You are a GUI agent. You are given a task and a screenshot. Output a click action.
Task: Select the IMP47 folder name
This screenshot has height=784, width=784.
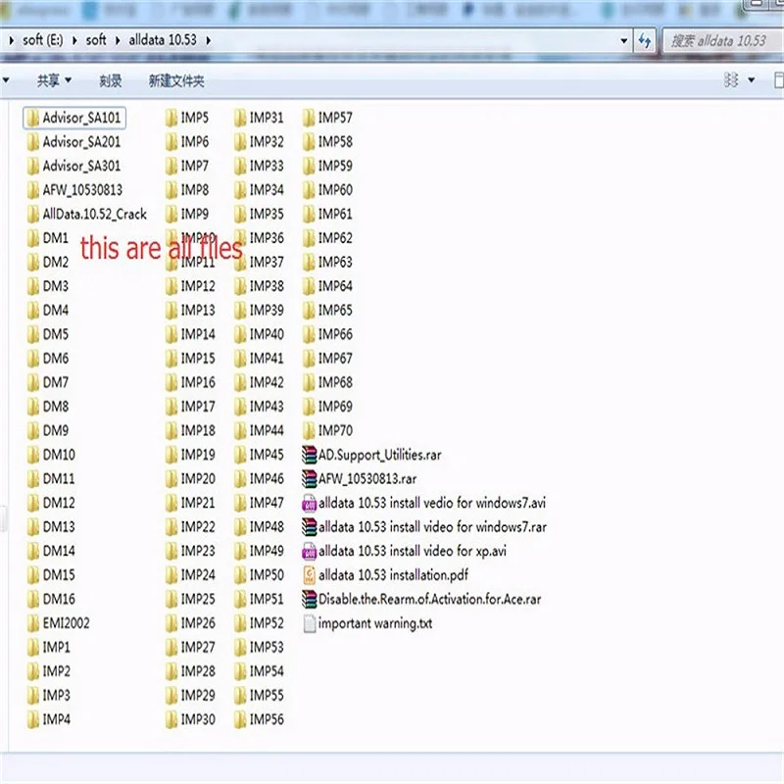click(x=267, y=503)
